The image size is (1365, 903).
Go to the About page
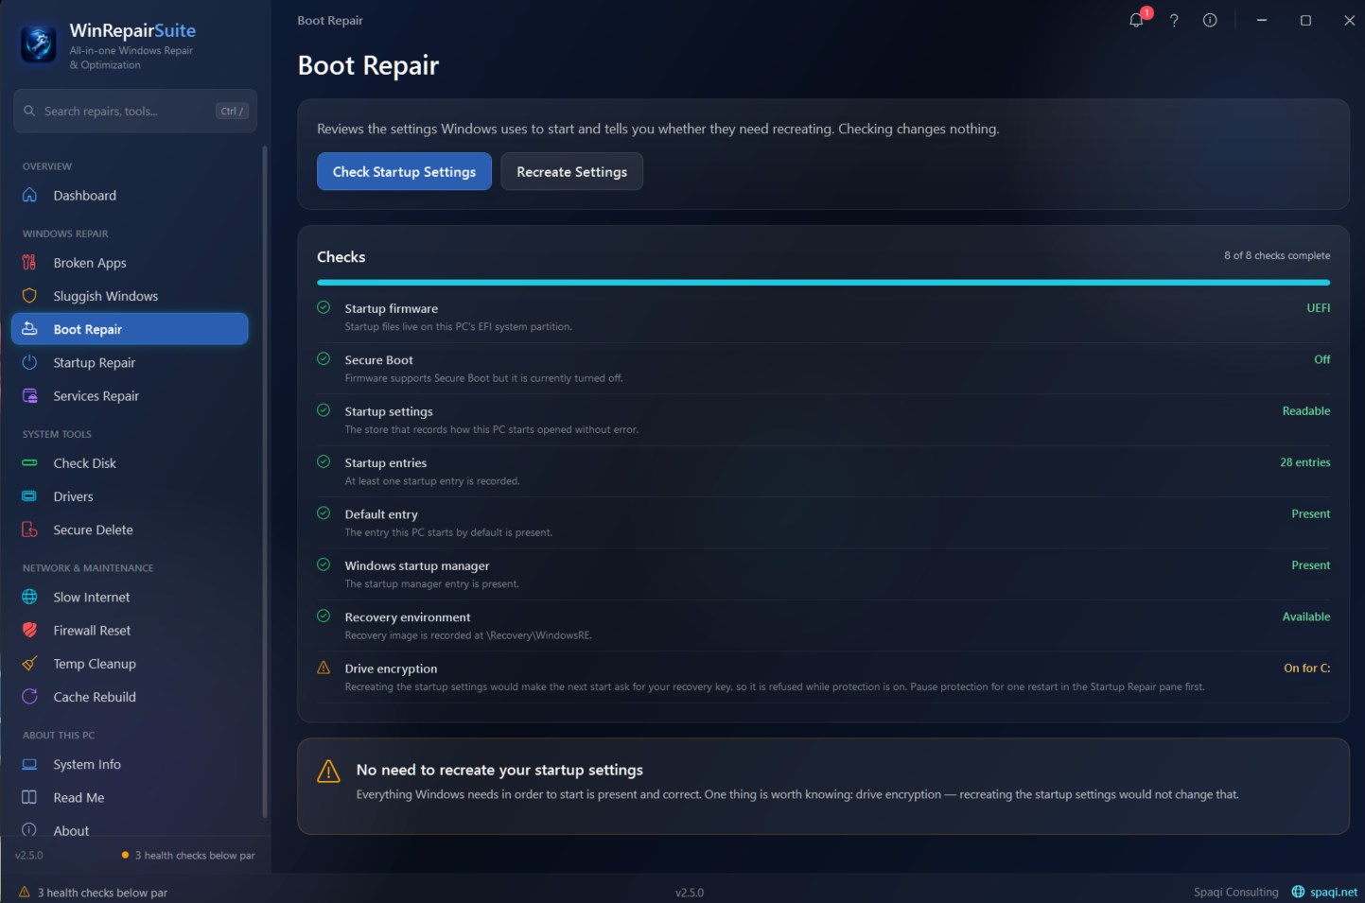(130, 830)
